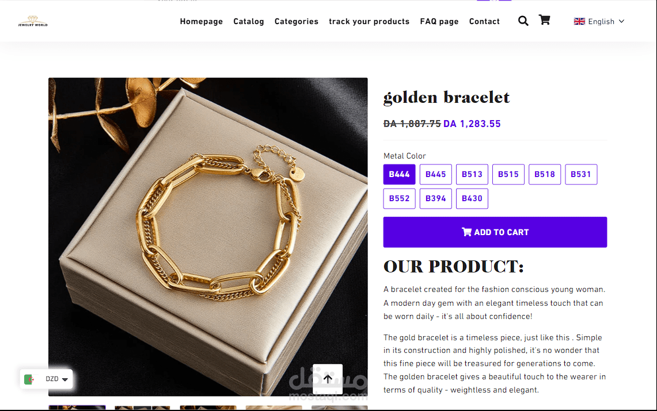Pick the B430 metal color

(x=472, y=198)
